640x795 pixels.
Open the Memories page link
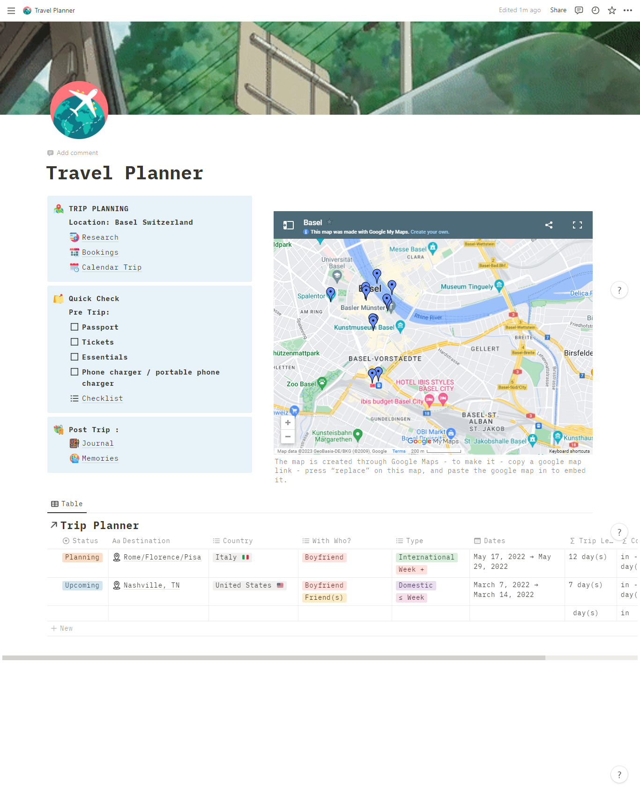pyautogui.click(x=100, y=458)
